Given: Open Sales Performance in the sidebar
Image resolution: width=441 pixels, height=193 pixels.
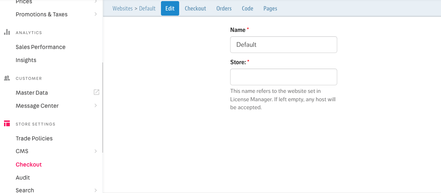Looking at the screenshot, I should 40,47.
